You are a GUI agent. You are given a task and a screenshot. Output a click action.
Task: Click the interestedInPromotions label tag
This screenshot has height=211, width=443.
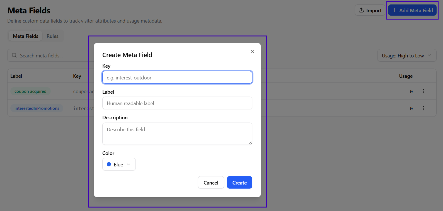tap(37, 108)
